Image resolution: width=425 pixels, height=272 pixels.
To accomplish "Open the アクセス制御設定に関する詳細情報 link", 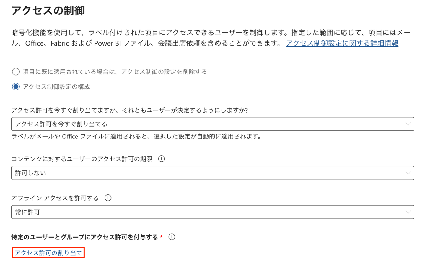I will [x=342, y=43].
